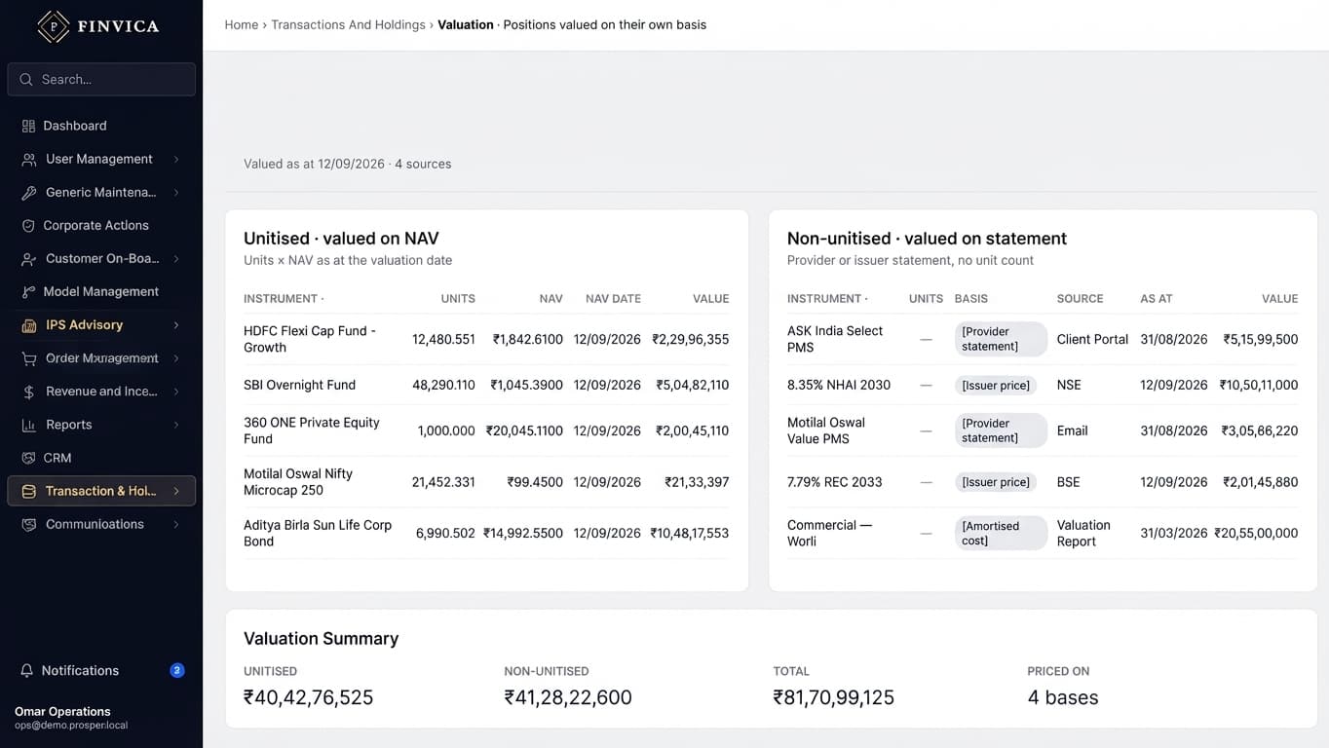Image resolution: width=1329 pixels, height=748 pixels.
Task: Click the User Management people icon
Action: 29,159
